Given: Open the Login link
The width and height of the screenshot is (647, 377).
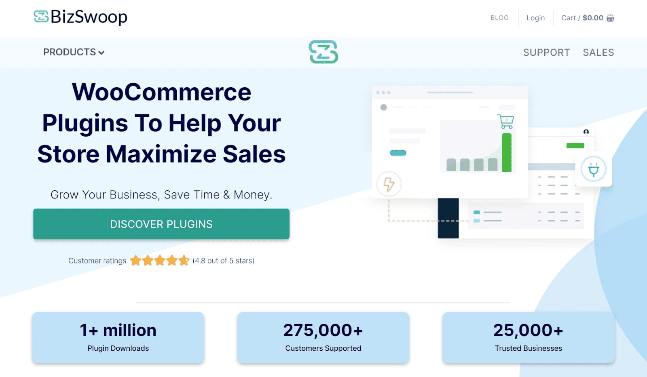Looking at the screenshot, I should [535, 18].
